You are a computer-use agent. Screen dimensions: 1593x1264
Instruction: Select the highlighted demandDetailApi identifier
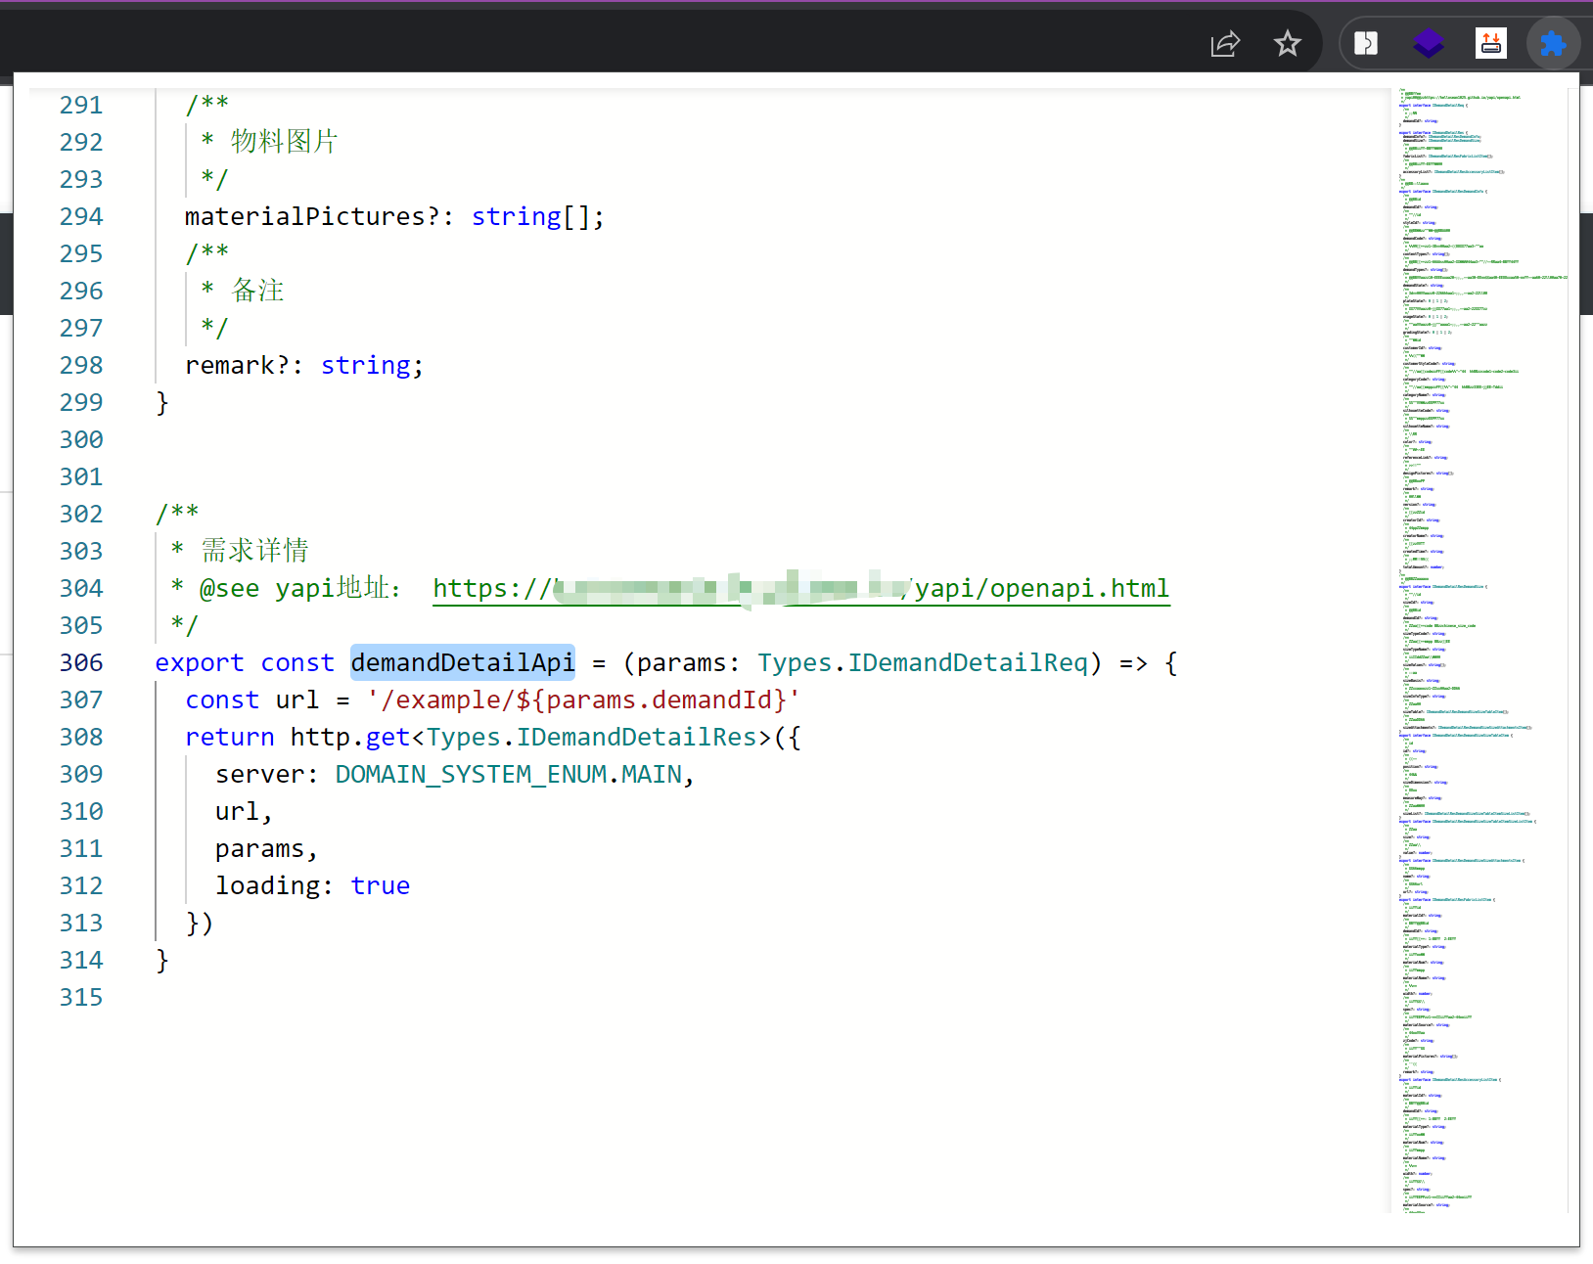463,662
